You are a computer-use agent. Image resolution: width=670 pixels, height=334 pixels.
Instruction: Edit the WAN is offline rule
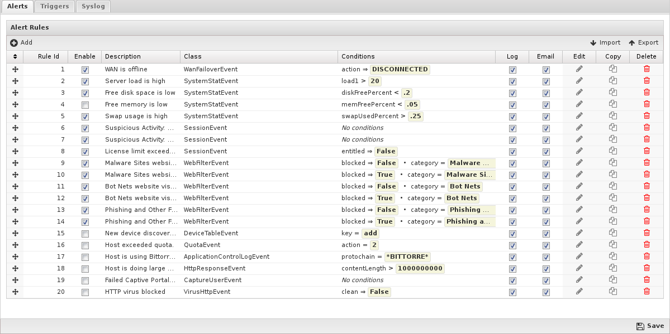point(579,69)
